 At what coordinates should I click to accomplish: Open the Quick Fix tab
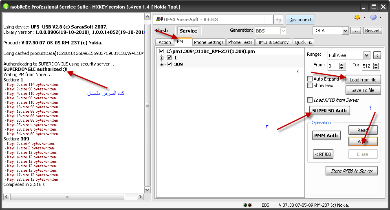pos(304,42)
